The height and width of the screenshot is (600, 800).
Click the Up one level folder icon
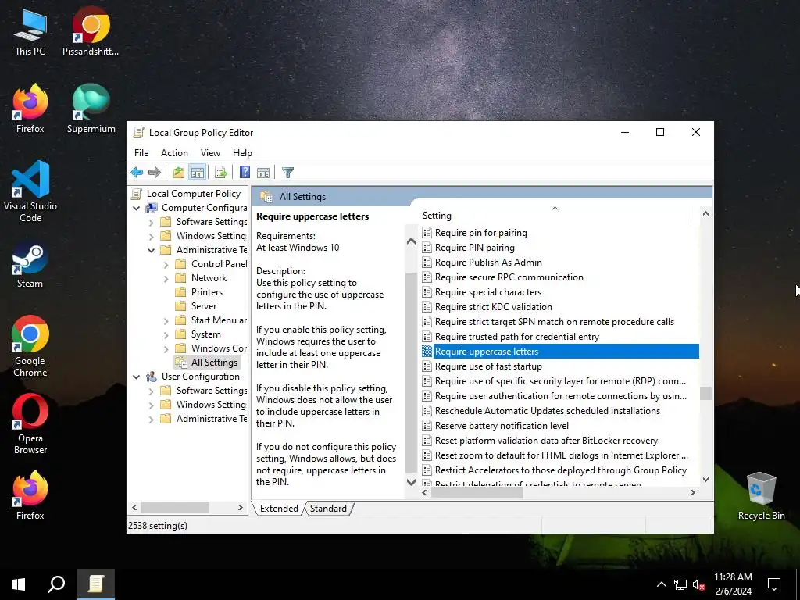179,173
